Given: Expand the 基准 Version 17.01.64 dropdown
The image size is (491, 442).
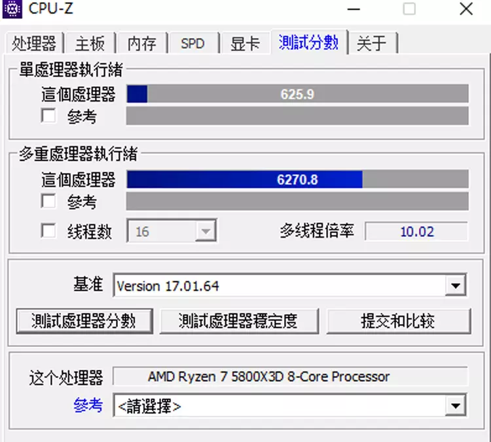Looking at the screenshot, I should point(289,285).
